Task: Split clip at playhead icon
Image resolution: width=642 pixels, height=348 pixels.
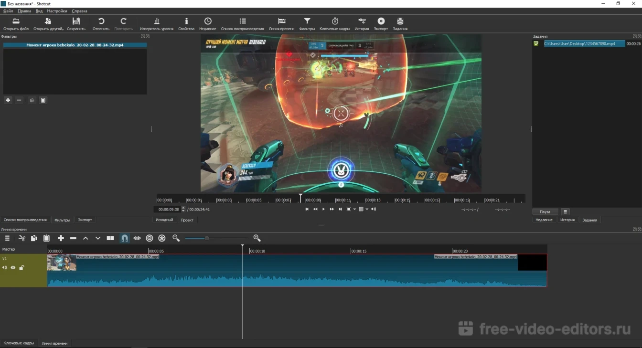Action: [110, 238]
